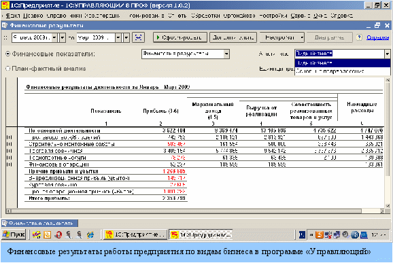Click the orange antivirus tray icon
The image size is (393, 263).
[x=319, y=234]
